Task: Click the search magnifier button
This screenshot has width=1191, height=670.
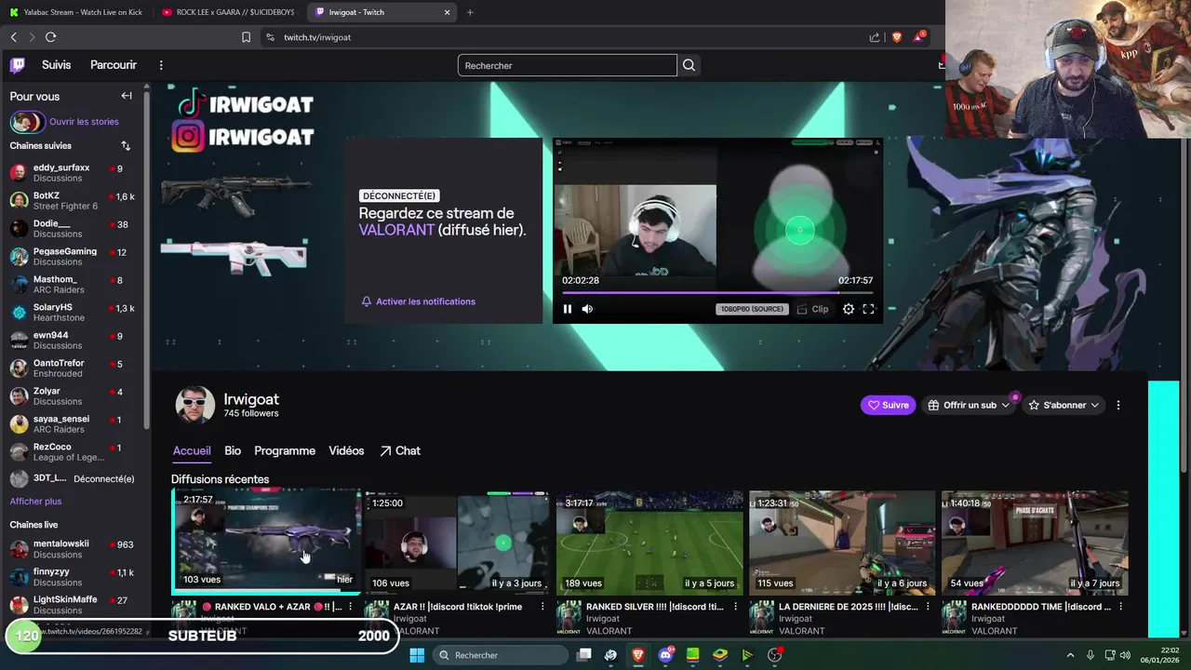Action: pos(689,65)
